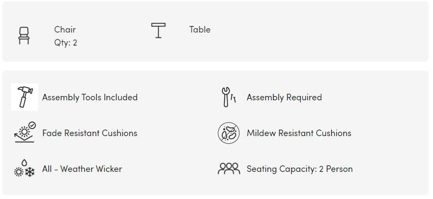Click the water droplet above weather icon

24,163
